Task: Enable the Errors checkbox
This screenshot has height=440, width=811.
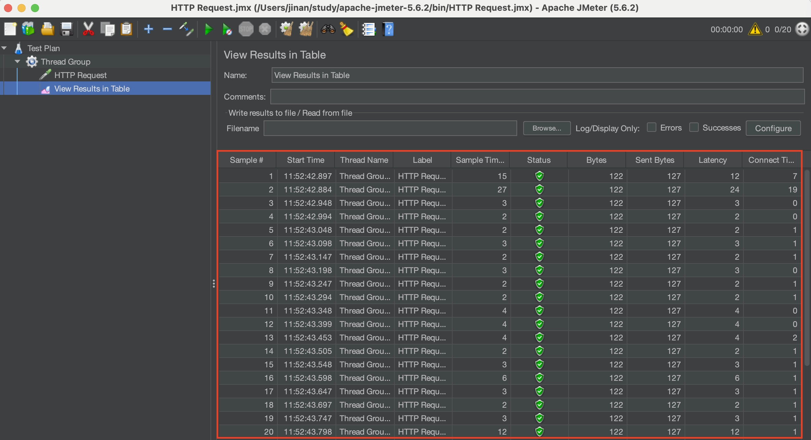Action: coord(652,127)
